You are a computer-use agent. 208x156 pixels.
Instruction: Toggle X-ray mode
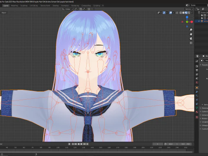[x=177, y=13]
